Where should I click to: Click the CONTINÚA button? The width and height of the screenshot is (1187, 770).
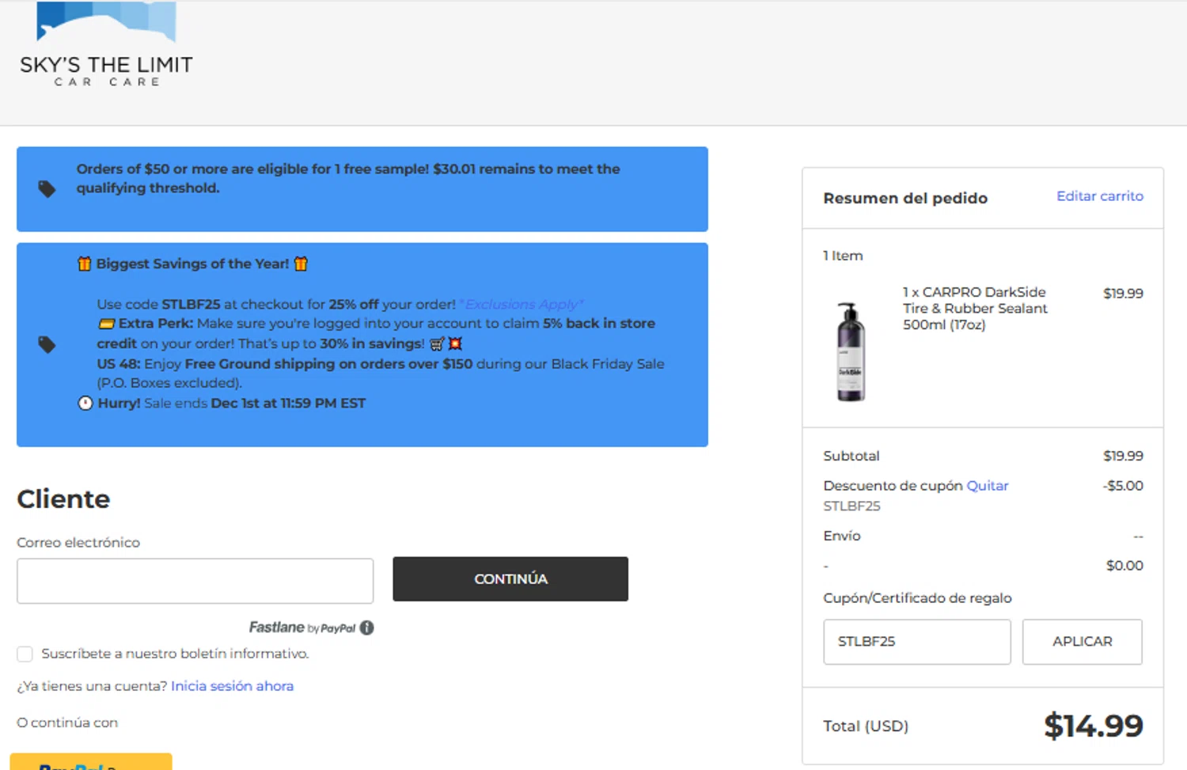click(x=510, y=578)
